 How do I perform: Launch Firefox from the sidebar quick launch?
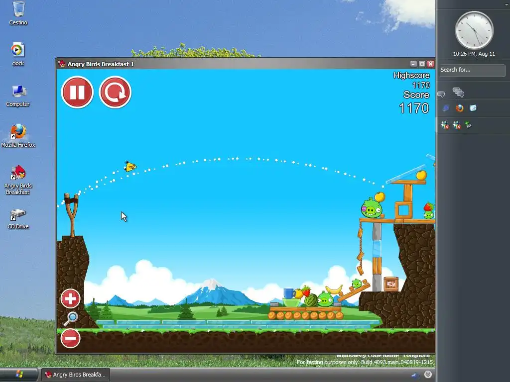(x=459, y=108)
